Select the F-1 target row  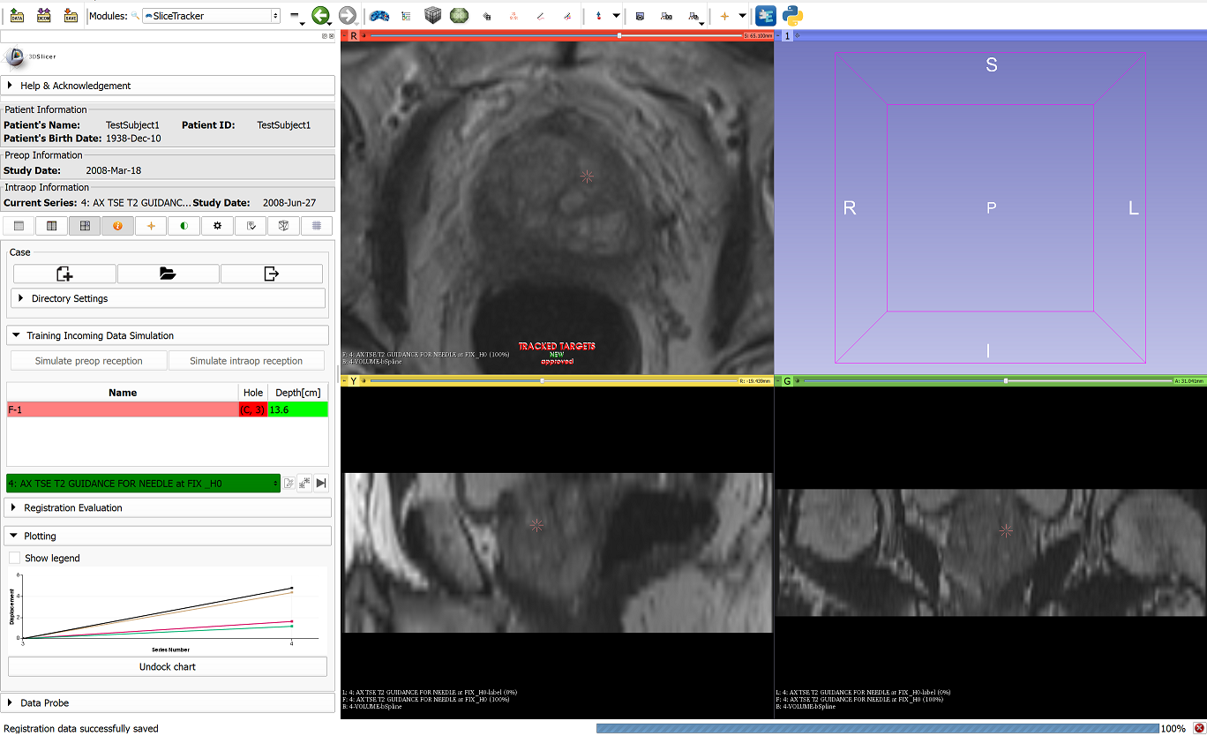(122, 409)
